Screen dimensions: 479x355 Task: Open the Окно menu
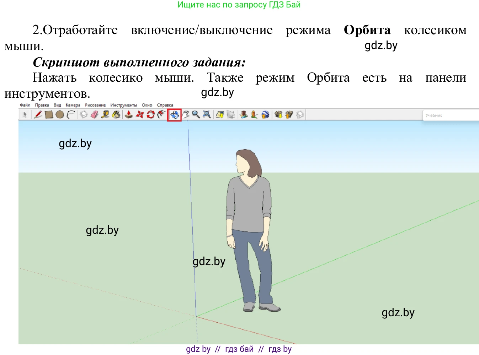[147, 105]
